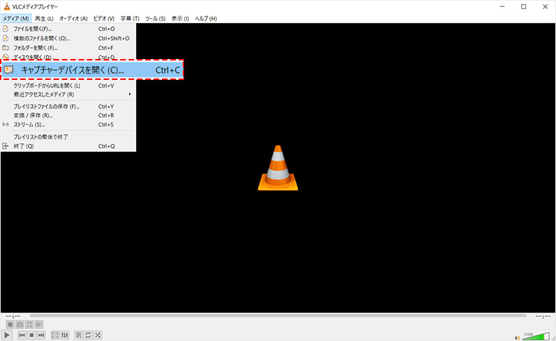Choose ディスクを開く (D)... entry

coord(68,57)
